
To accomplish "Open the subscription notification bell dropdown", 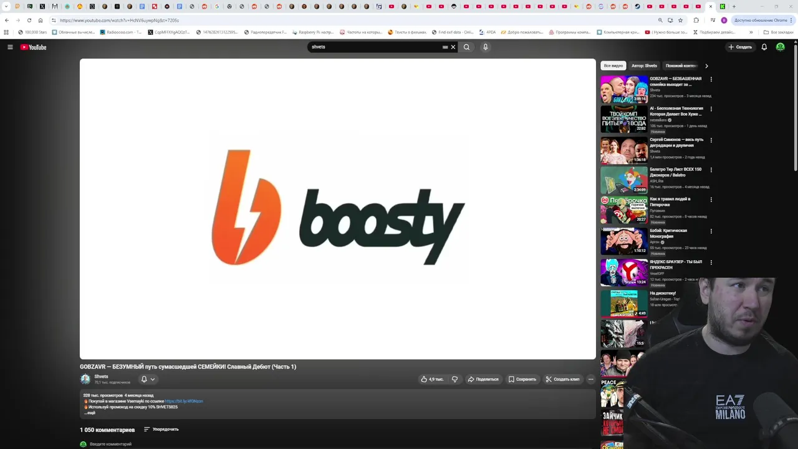I will click(148, 379).
